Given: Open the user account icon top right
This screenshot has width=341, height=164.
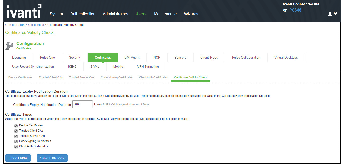Looking at the screenshot, I should click(330, 13).
